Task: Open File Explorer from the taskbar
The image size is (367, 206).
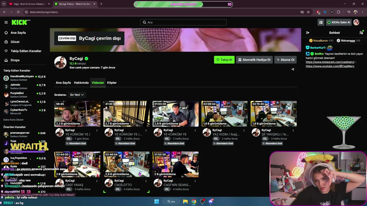Action: [x=185, y=201]
